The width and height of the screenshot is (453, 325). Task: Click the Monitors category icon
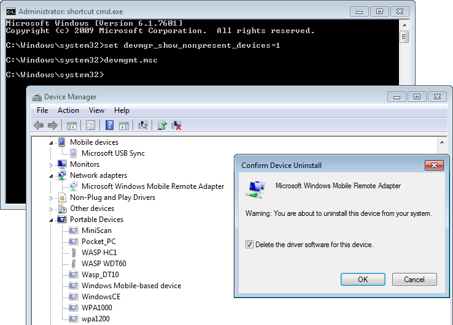point(62,164)
